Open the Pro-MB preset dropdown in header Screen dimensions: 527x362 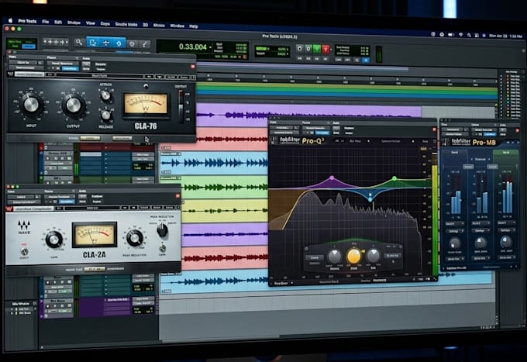tap(484, 129)
